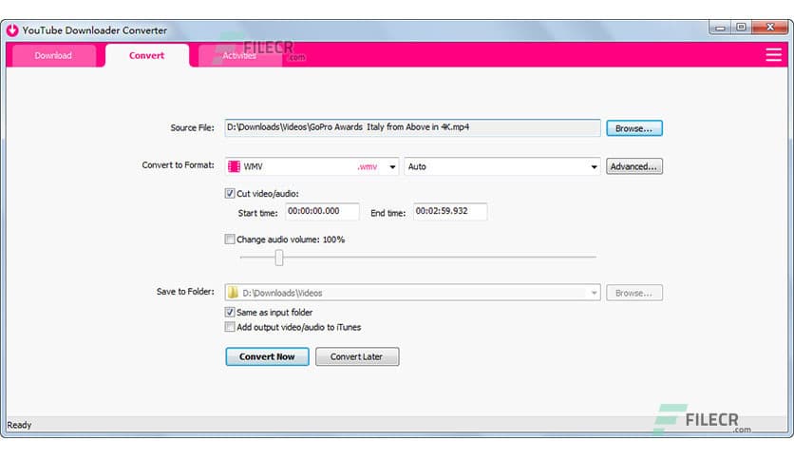This screenshot has height=460, width=794.
Task: Enable Change audio volume checkbox
Action: (x=230, y=240)
